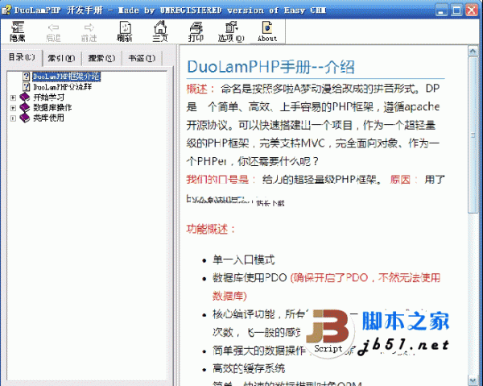Click the About toolbar icon
This screenshot has height=386, width=483.
267,31
